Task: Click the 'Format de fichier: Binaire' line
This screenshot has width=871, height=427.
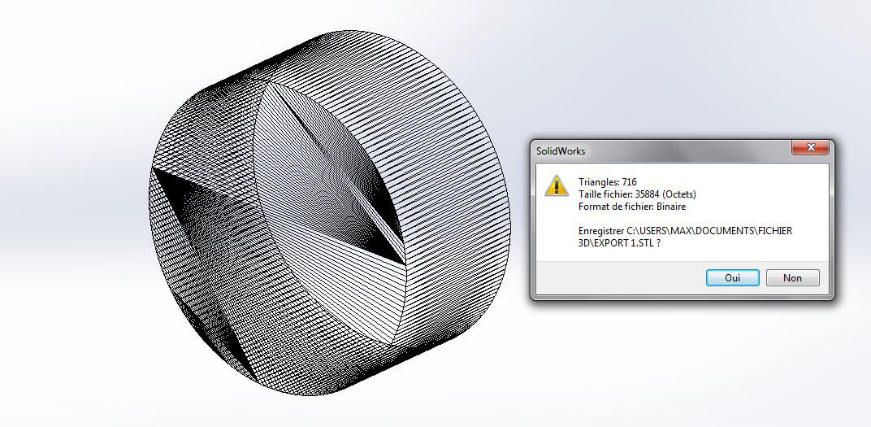Action: 632,207
